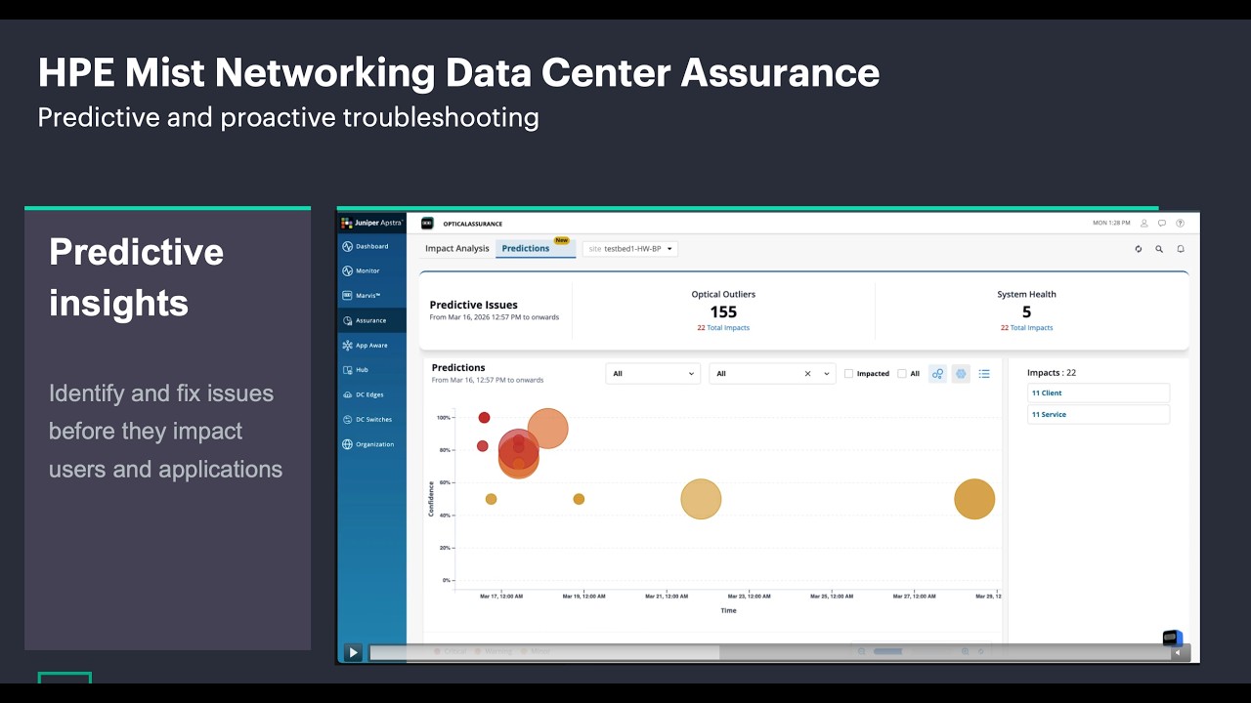Click the Predictive Issues heading
The image size is (1251, 703).
tap(474, 305)
